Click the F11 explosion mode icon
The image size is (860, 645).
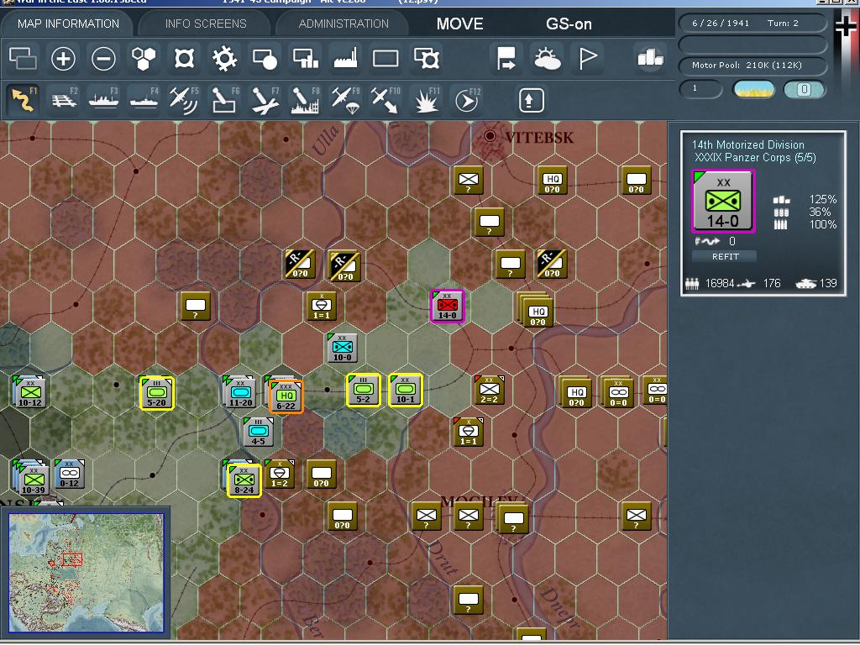click(x=426, y=100)
